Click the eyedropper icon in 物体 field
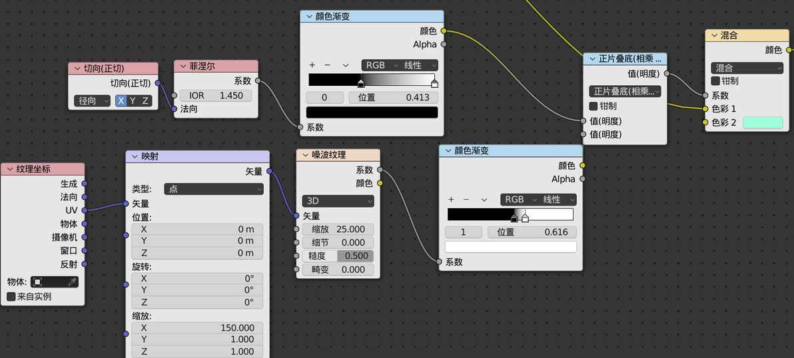This screenshot has width=794, height=358. click(72, 282)
